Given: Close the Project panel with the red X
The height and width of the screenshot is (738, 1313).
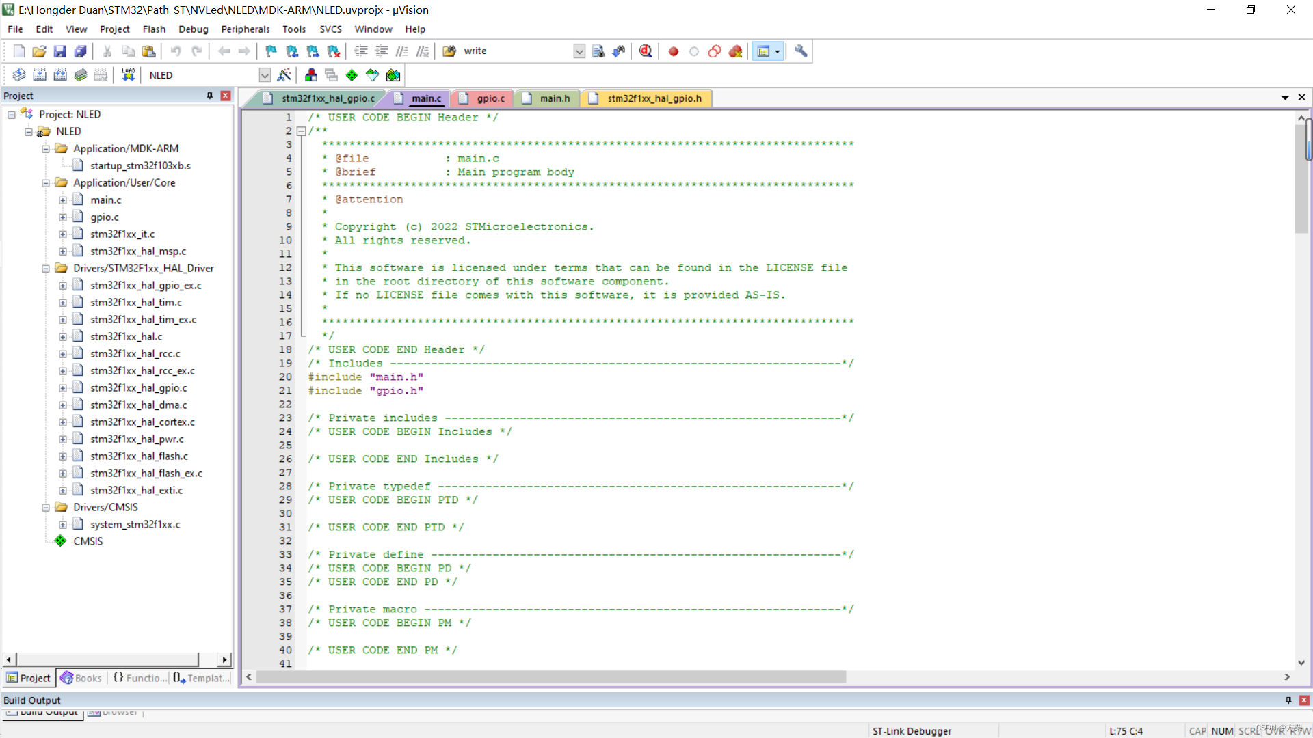Looking at the screenshot, I should (x=226, y=96).
